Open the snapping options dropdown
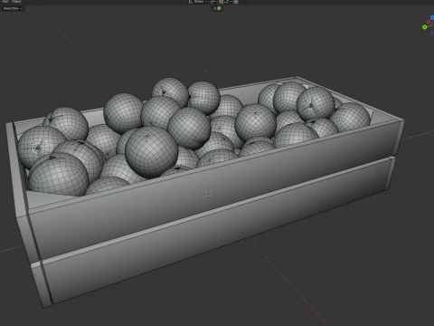Viewport: 434px width, 326px height. pyautogui.click(x=229, y=2)
